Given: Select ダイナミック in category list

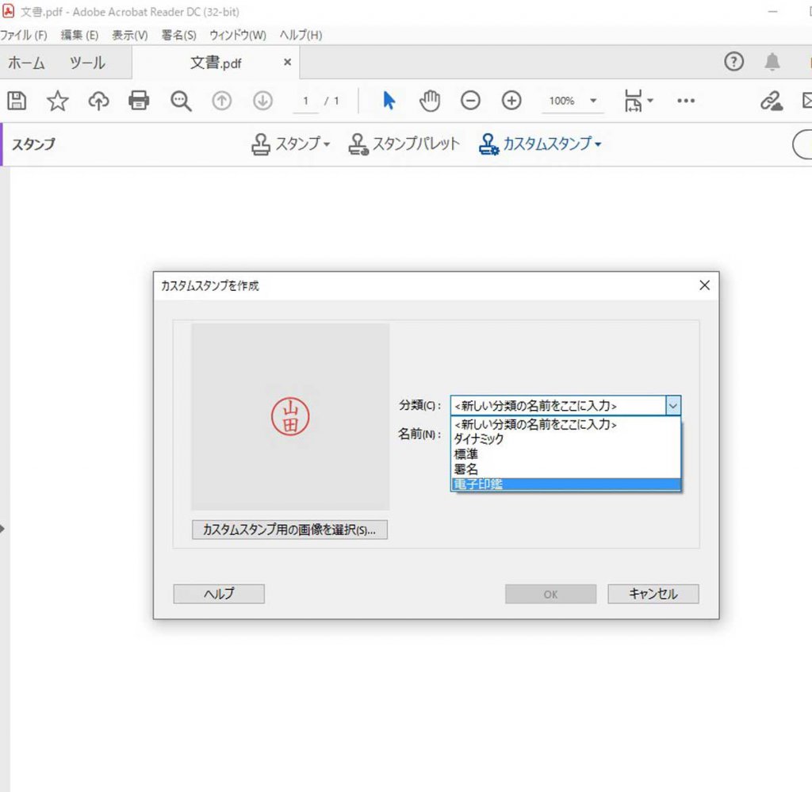Looking at the screenshot, I should [565, 439].
